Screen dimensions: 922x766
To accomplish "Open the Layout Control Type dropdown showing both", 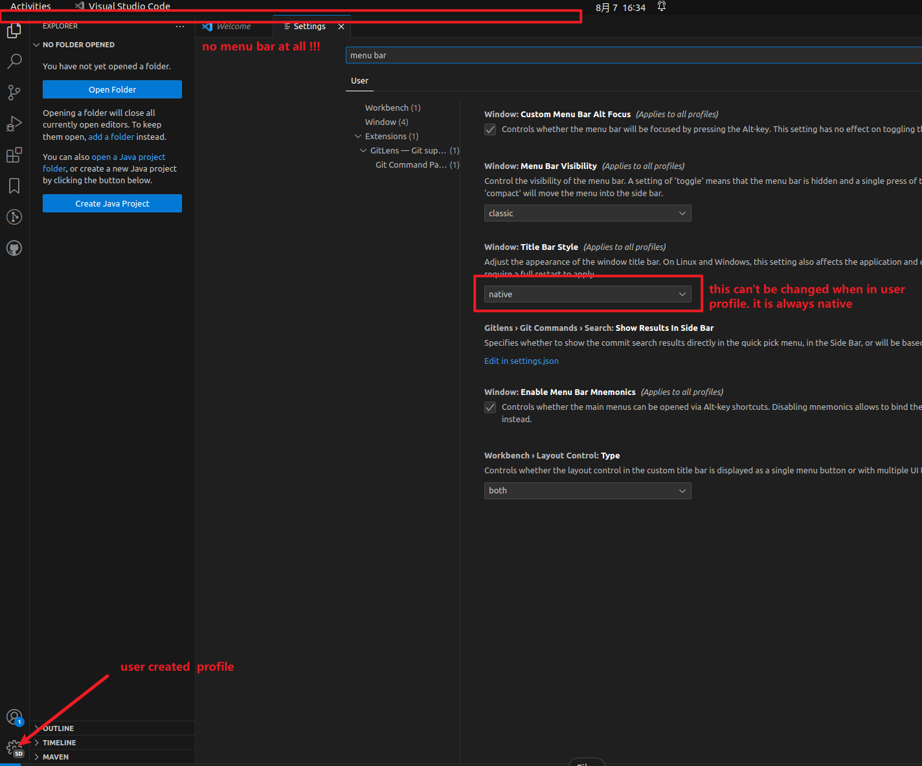I will click(587, 490).
